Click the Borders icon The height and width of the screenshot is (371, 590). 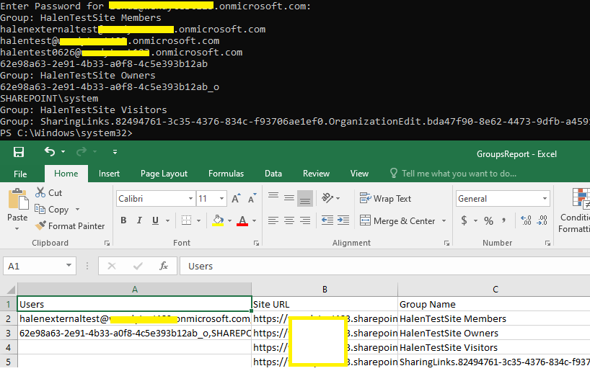tap(186, 220)
